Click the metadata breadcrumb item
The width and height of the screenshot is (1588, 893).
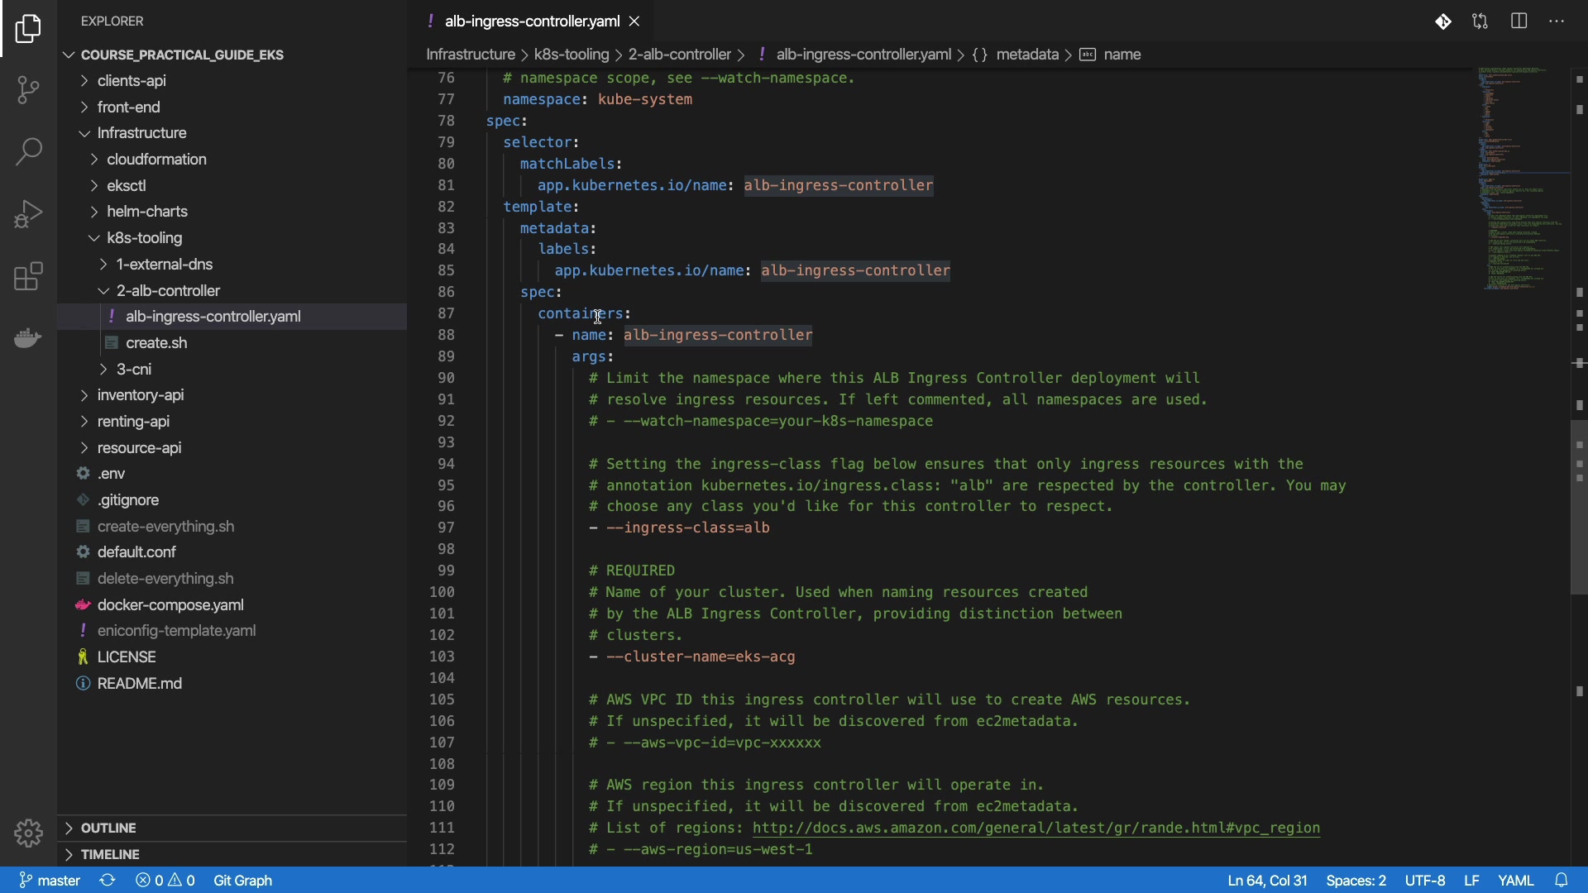1027,55
